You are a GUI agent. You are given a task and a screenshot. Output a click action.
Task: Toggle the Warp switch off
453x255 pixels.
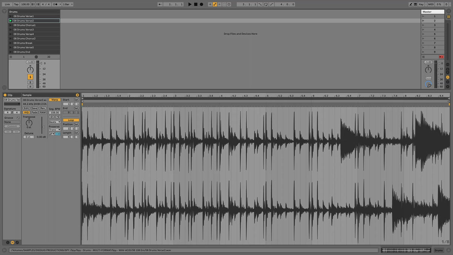(x=54, y=100)
